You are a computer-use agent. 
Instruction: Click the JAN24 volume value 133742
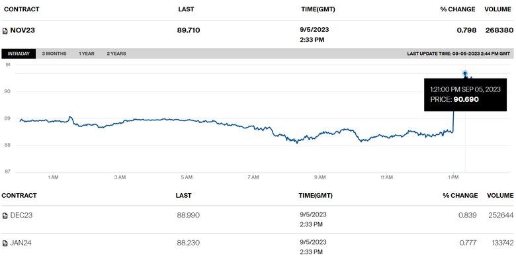pos(503,243)
